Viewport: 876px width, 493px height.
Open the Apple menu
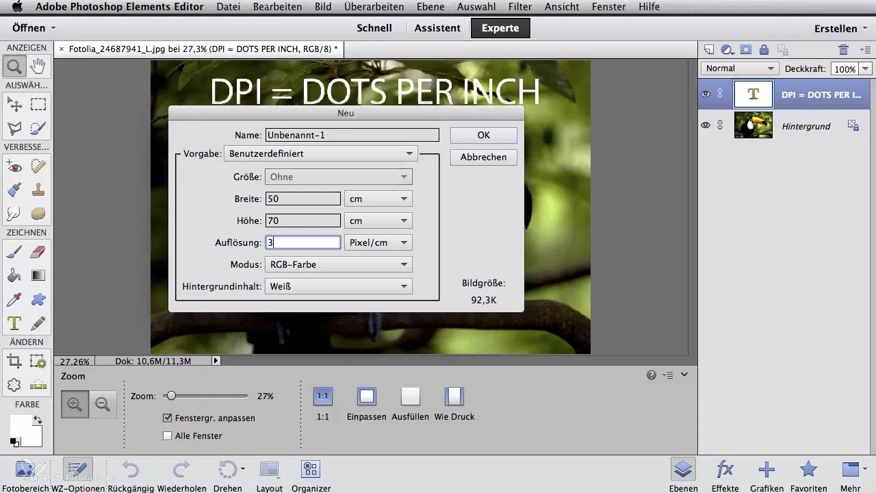click(x=17, y=7)
